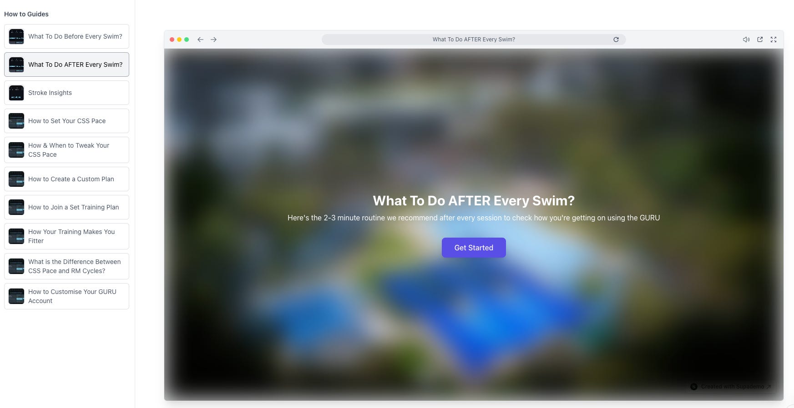Screen dimensions: 794x408
Task: Open the Stroke Insights guide
Action: pyautogui.click(x=66, y=93)
